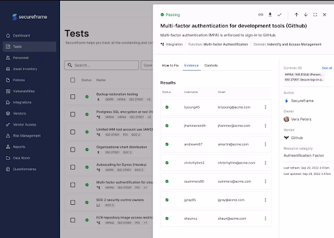Download test evidence with download icon
334x238 pixels.
(270, 14)
